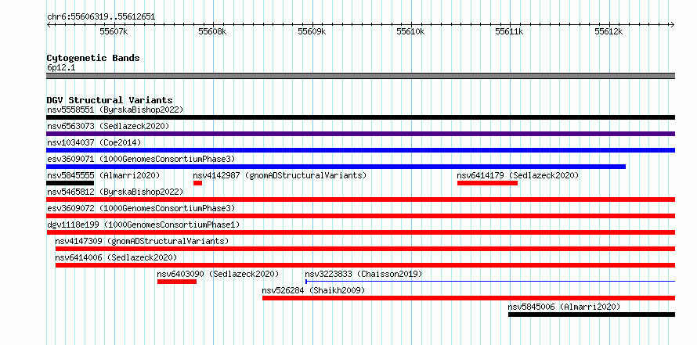The height and width of the screenshot is (345, 697).
Task: Select the blue nsv1034037 variant bar
Action: coord(360,150)
